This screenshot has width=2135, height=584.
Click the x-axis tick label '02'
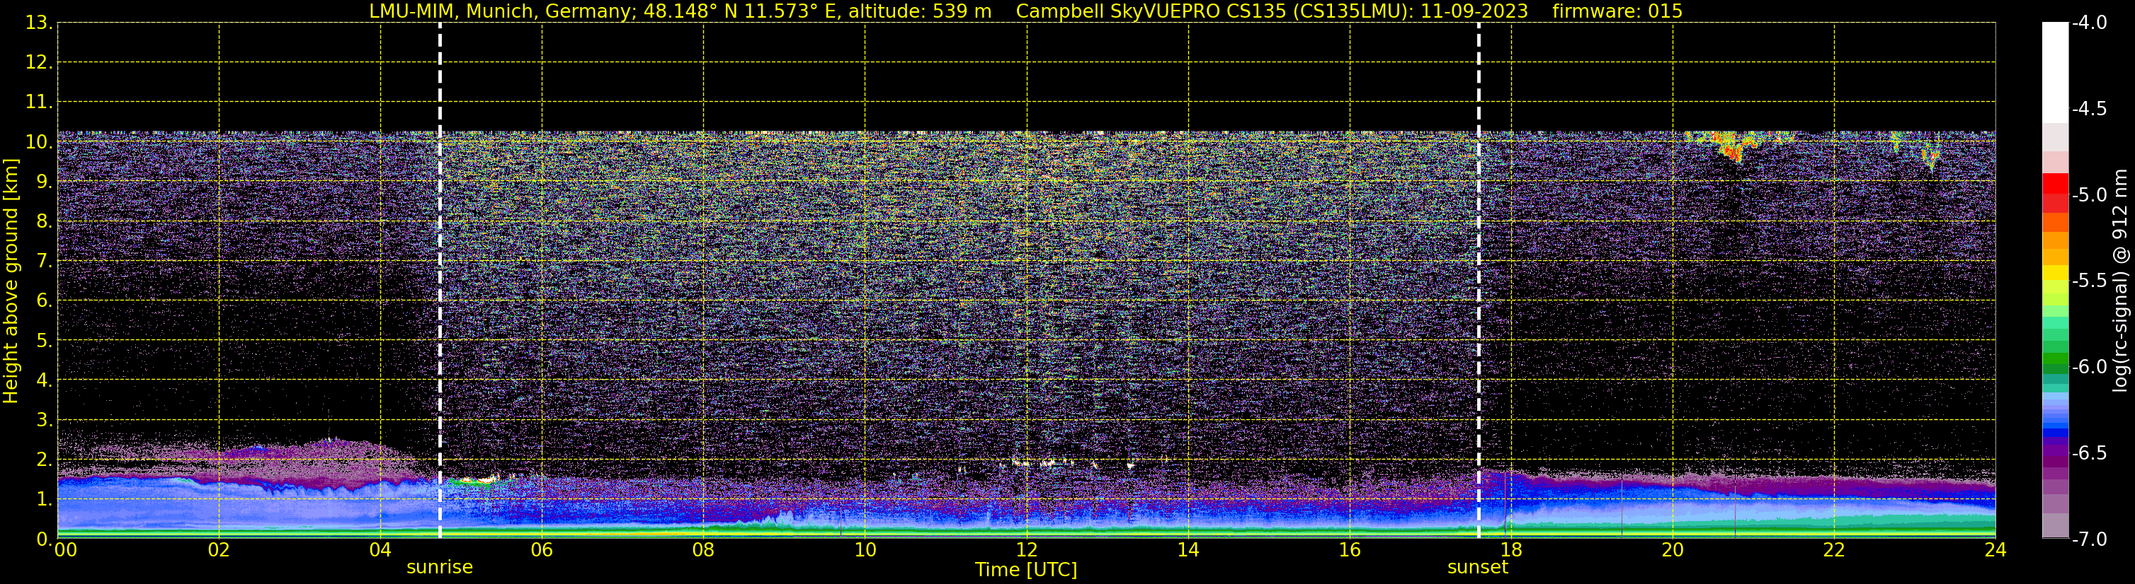click(x=219, y=550)
